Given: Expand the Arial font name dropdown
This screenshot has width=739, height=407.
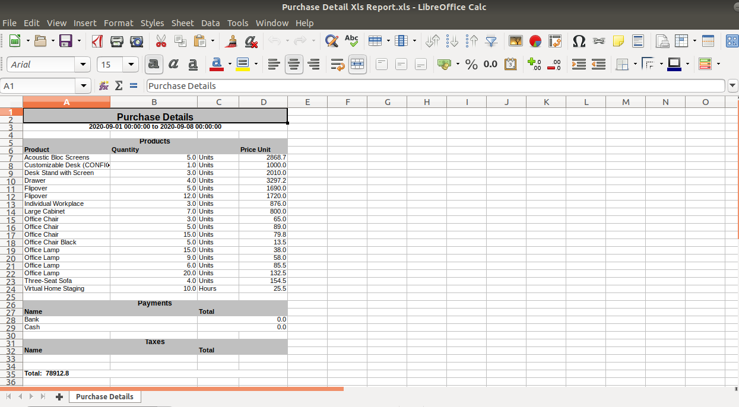Looking at the screenshot, I should (x=83, y=64).
